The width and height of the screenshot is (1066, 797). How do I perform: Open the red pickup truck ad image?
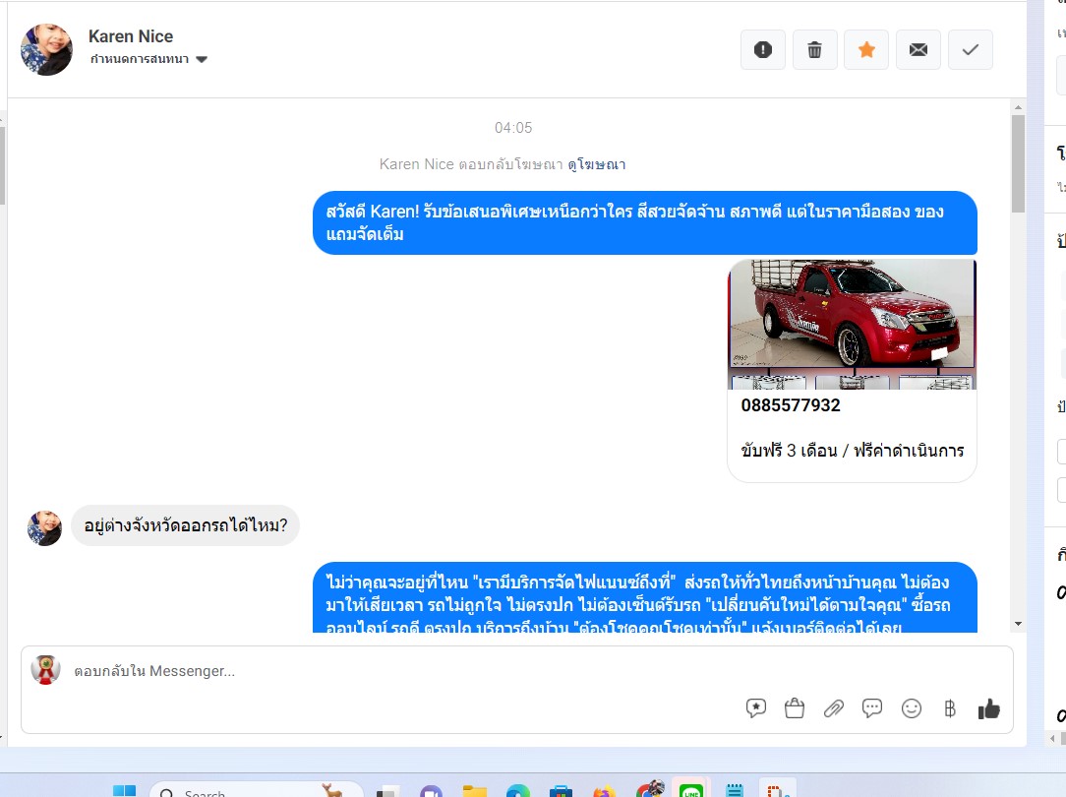852,324
